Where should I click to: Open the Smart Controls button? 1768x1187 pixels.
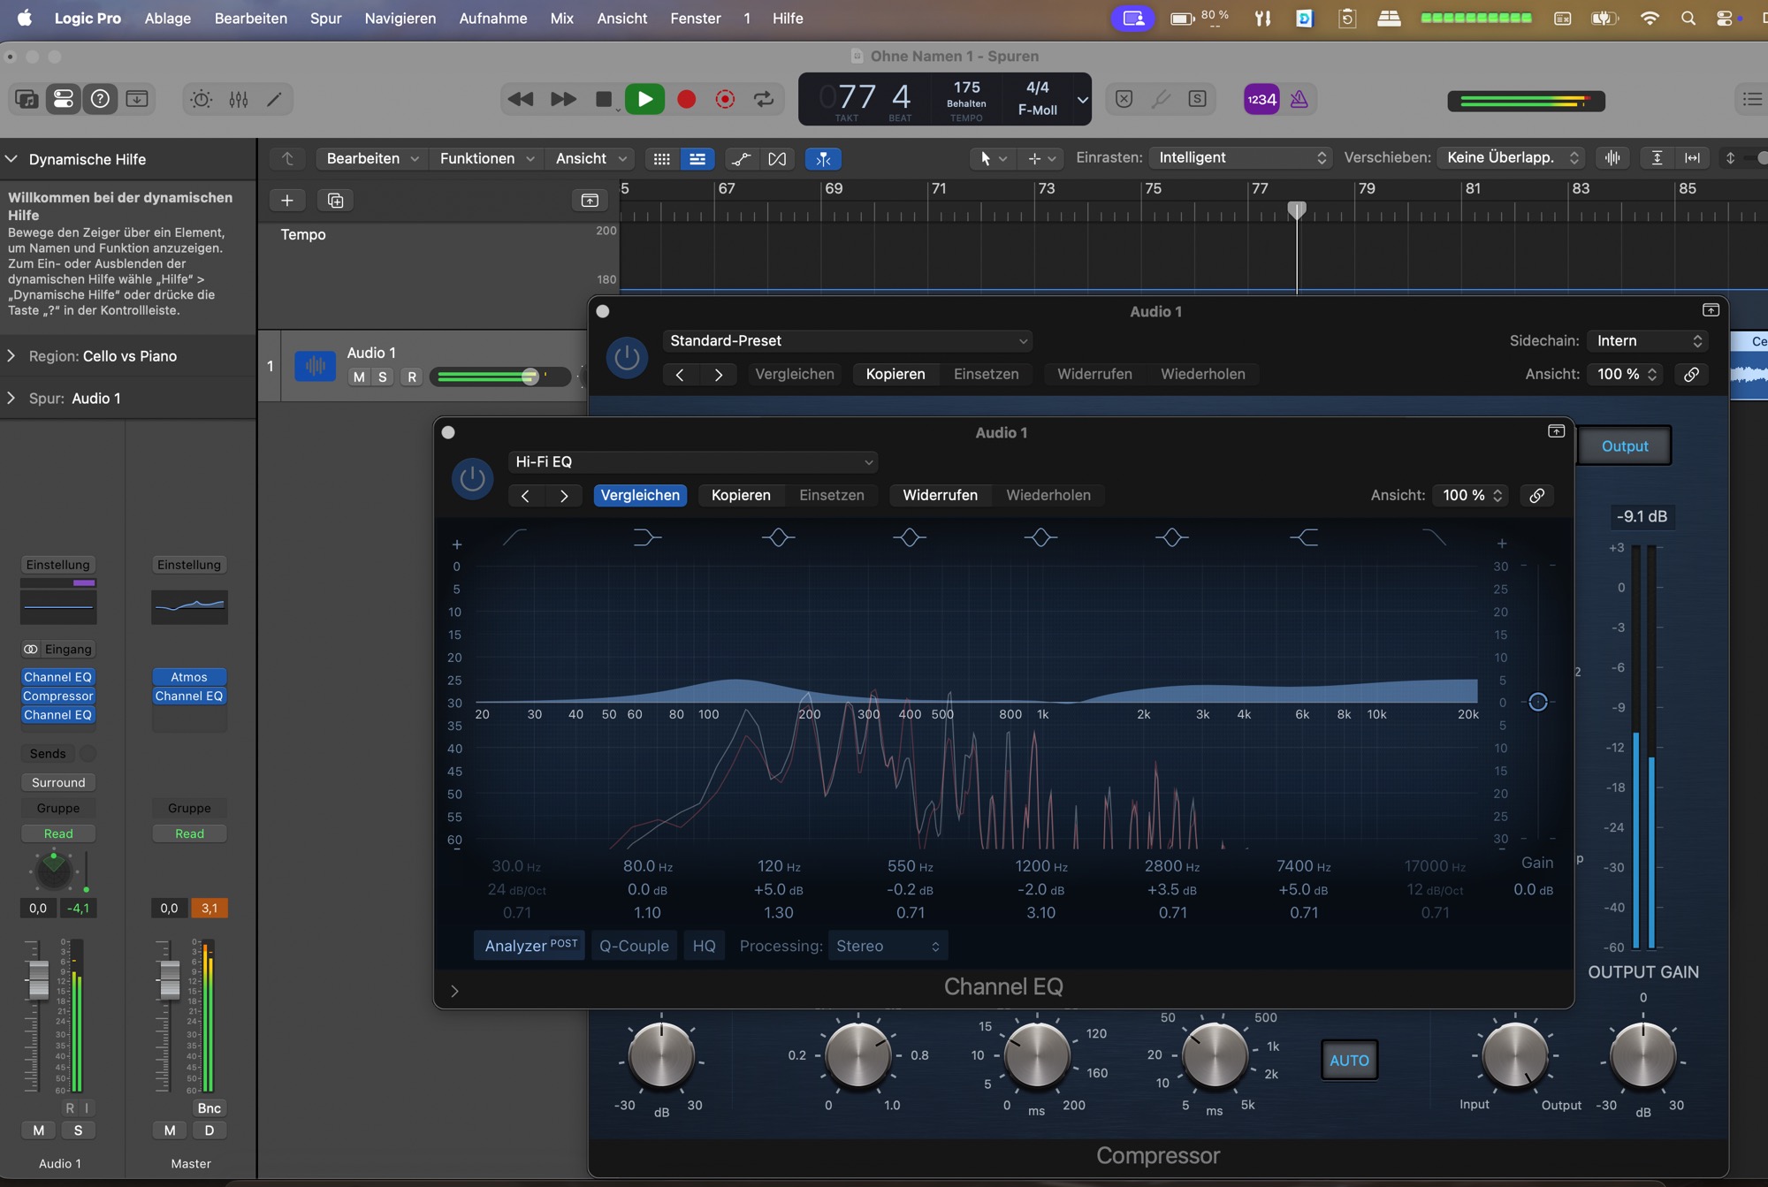[x=202, y=99]
